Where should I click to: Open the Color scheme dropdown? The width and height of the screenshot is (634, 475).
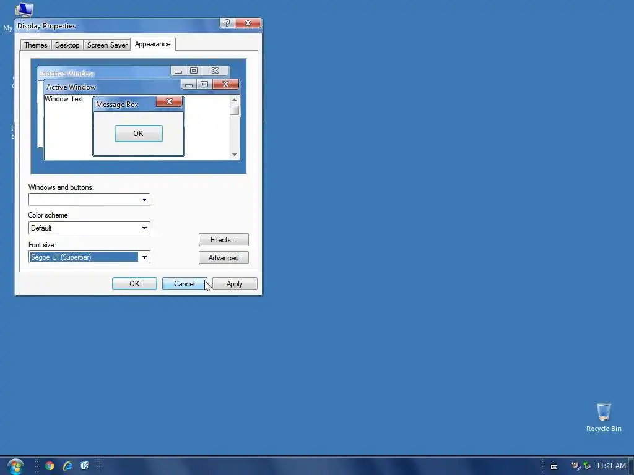tap(89, 228)
